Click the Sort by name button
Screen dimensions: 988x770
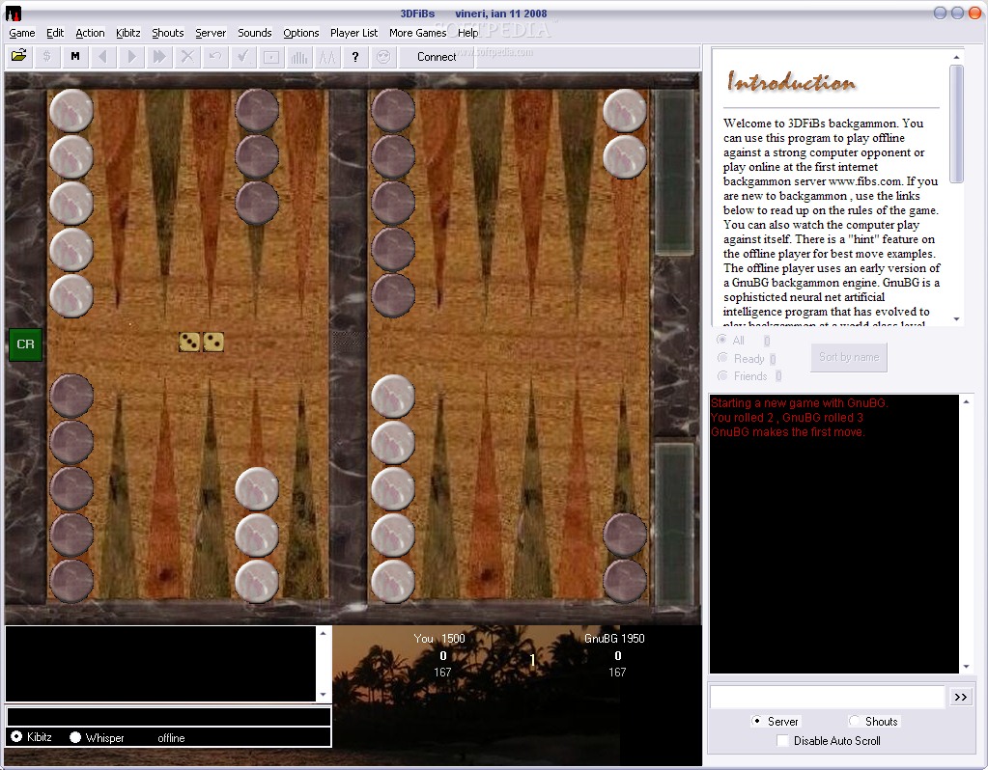pyautogui.click(x=849, y=357)
